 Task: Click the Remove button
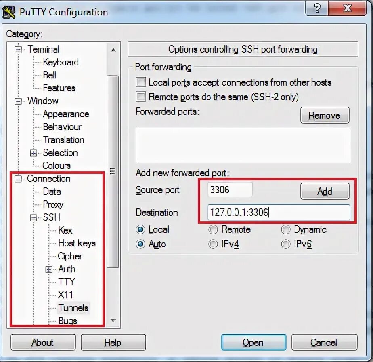coord(325,115)
